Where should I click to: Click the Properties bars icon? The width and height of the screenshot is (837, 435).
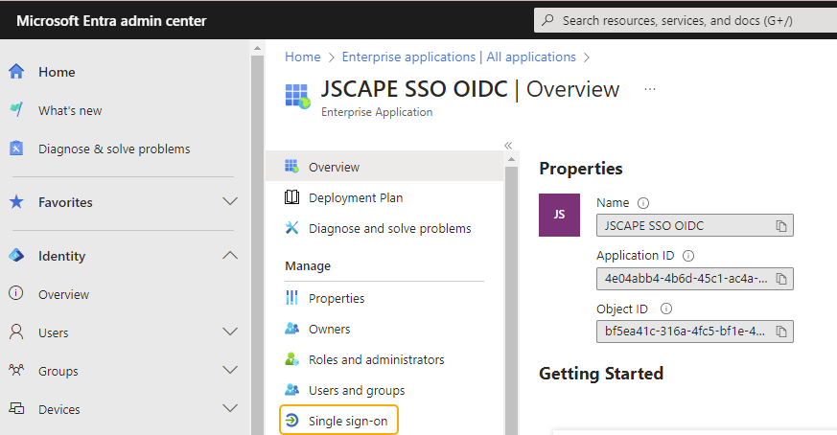[291, 298]
